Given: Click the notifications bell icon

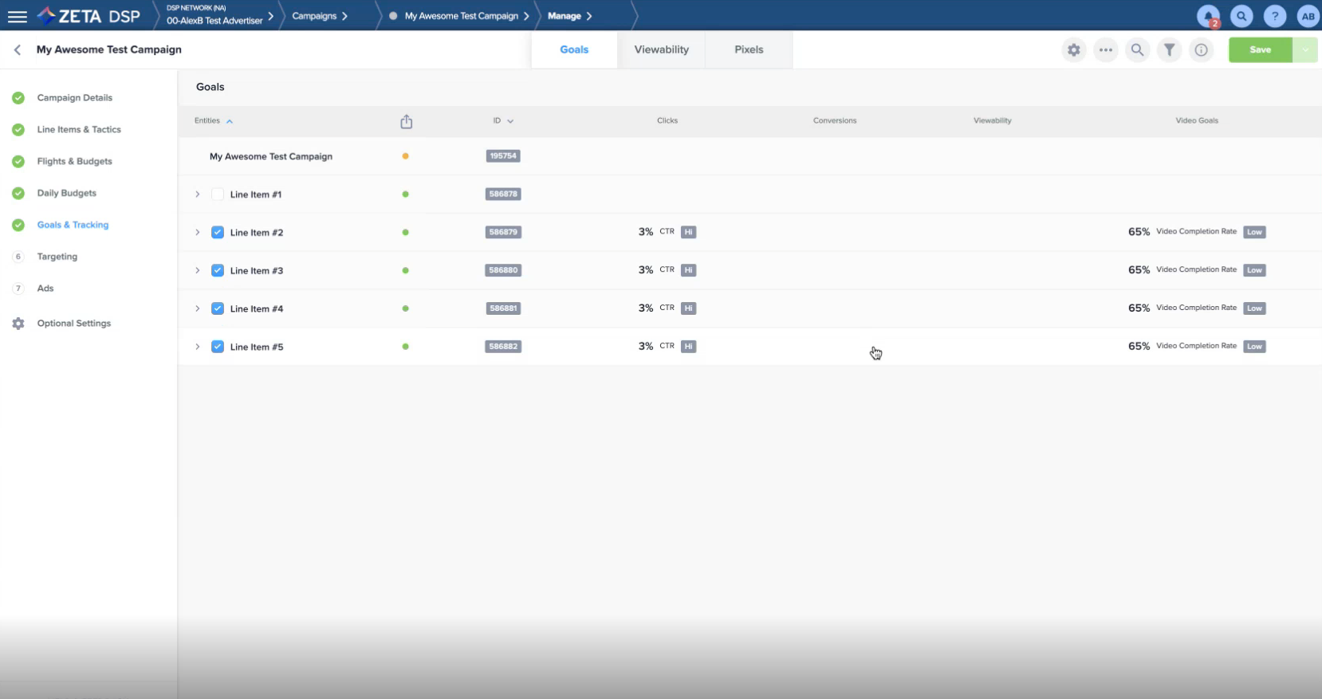Looking at the screenshot, I should point(1208,16).
